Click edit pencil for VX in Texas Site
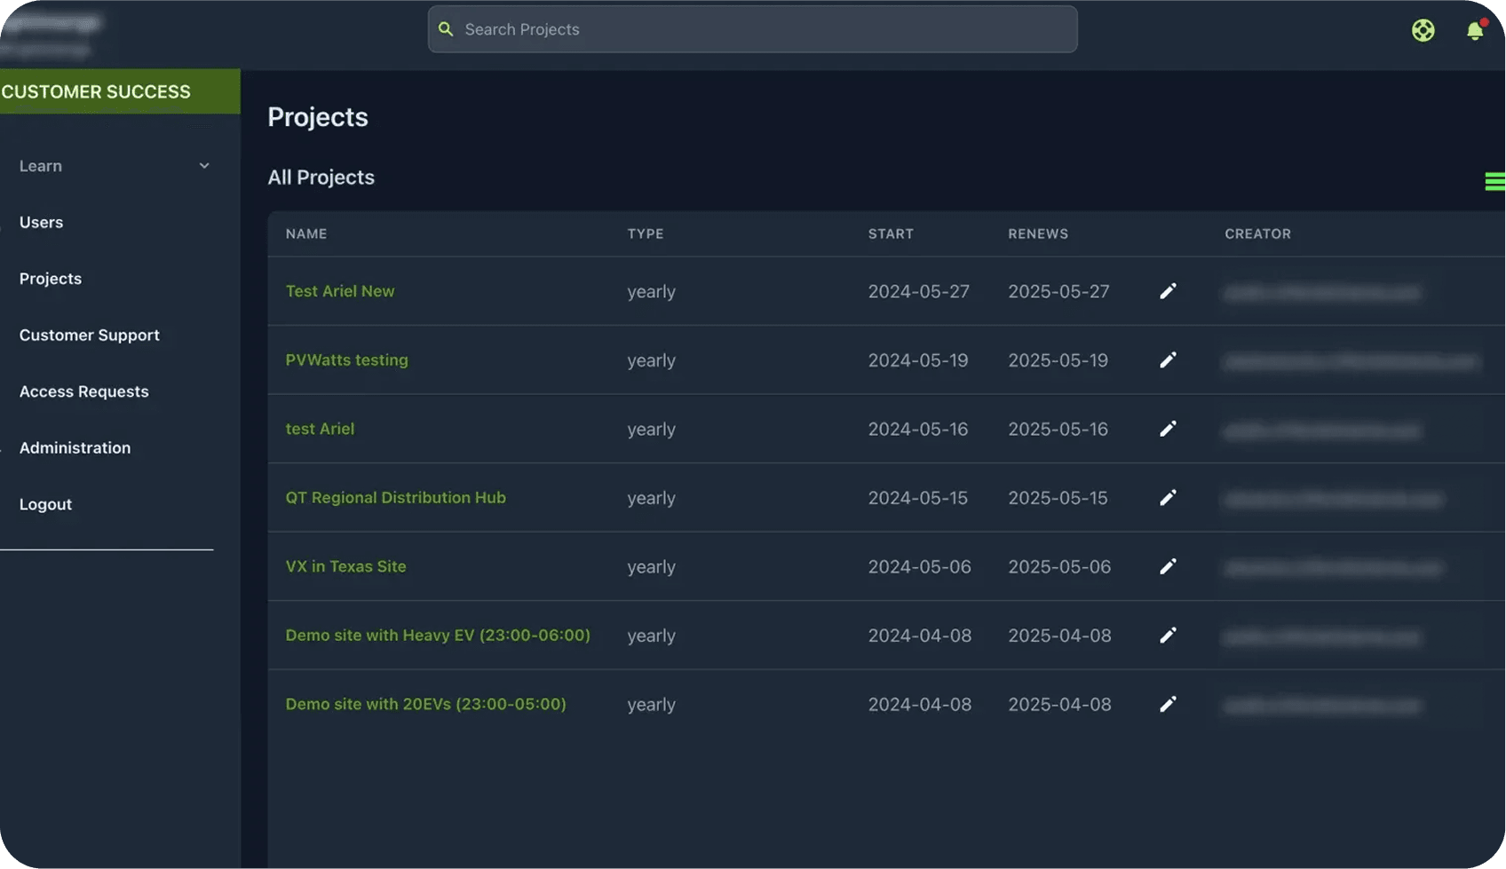The width and height of the screenshot is (1506, 869). 1168,566
